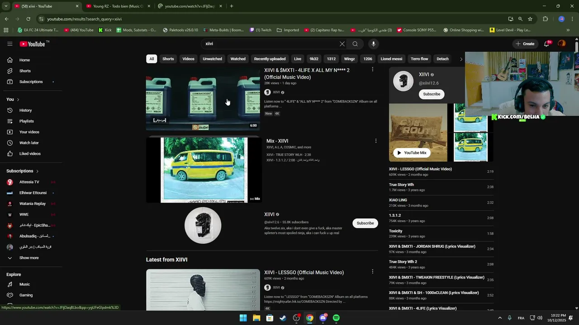Subscribe to XIIVI in channel result
579x325 pixels.
point(365,223)
